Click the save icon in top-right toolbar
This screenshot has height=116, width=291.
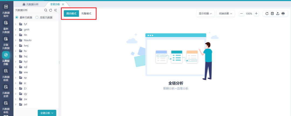(272, 13)
